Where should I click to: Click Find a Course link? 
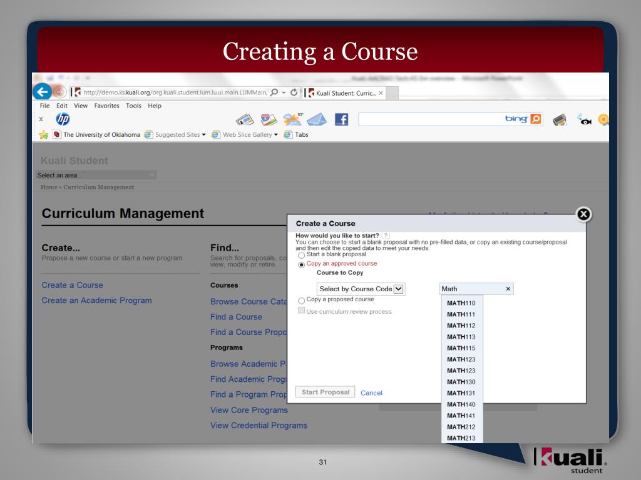[x=236, y=317]
